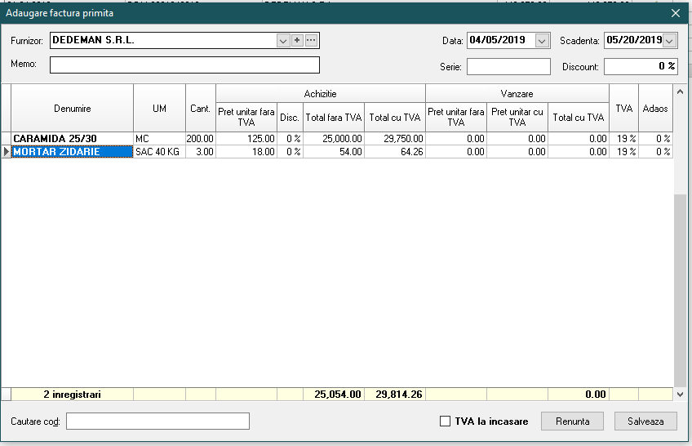Click the UM column header
This screenshot has width=692, height=446.
tap(159, 108)
